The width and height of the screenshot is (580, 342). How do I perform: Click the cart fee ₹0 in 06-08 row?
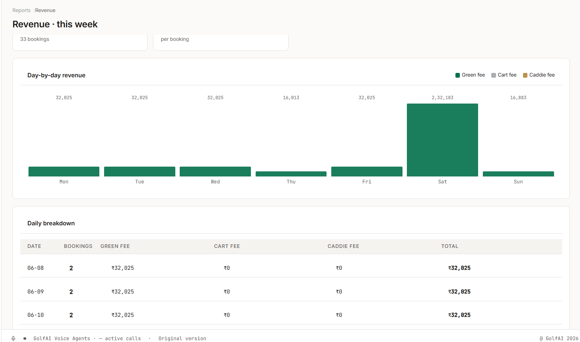pos(227,268)
